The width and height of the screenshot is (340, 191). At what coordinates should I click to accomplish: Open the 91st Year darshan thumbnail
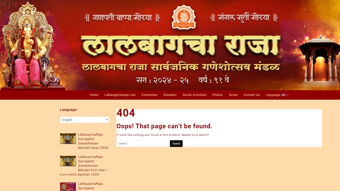pyautogui.click(x=68, y=161)
